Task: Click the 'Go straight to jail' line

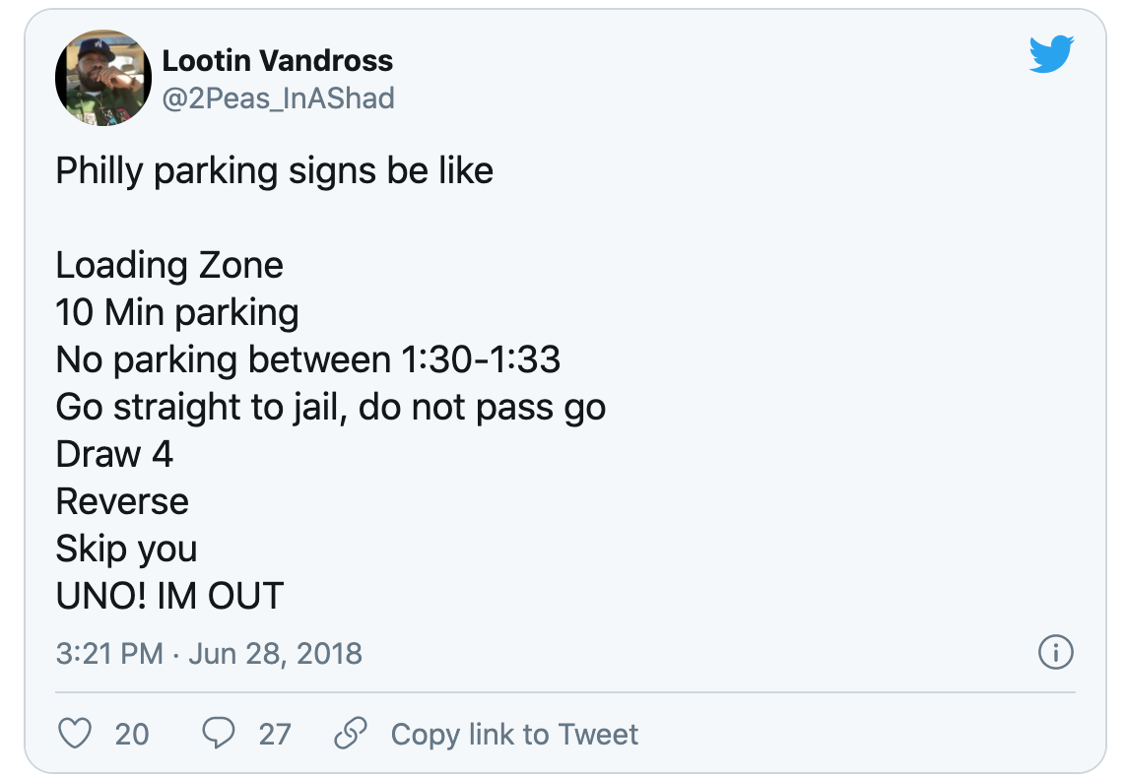Action: click(330, 408)
